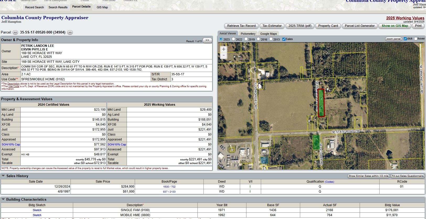The image size is (426, 219).
Task: Go to previous parcel arrow button
Action: pyautogui.click(x=15, y=32)
